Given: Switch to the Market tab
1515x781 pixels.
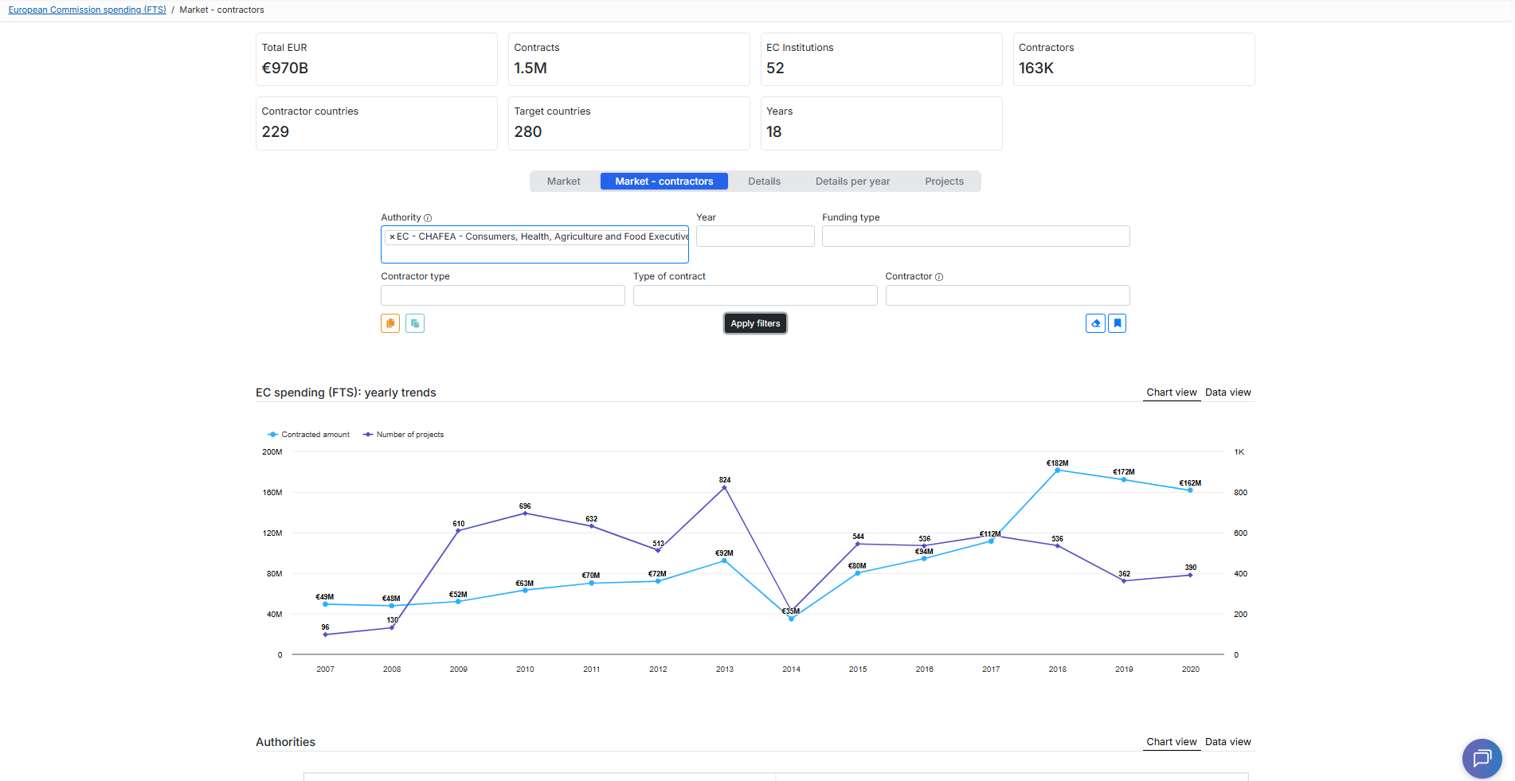Looking at the screenshot, I should [x=564, y=182].
